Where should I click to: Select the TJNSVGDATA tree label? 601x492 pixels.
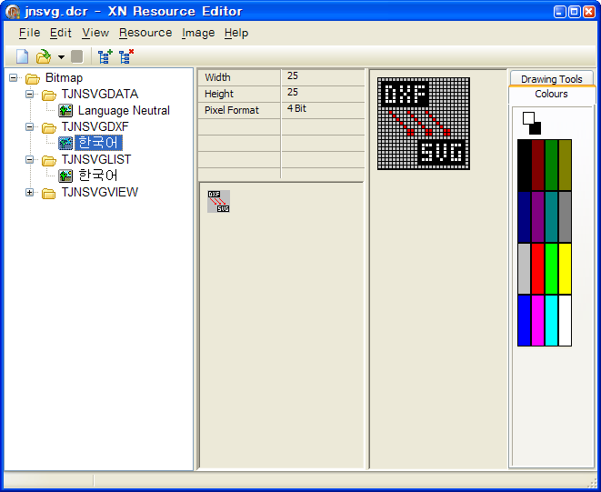point(100,94)
